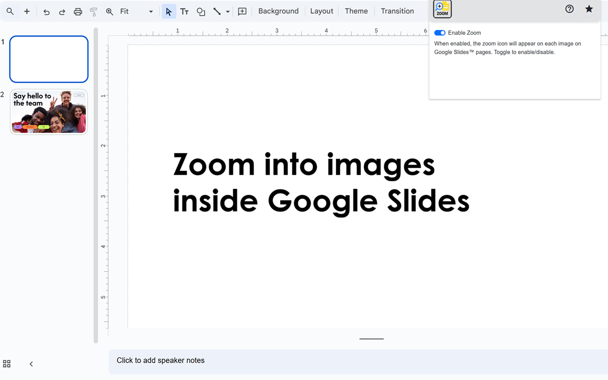Open the search menus magnifier icon
Viewport: 608px width, 380px height.
(x=10, y=11)
